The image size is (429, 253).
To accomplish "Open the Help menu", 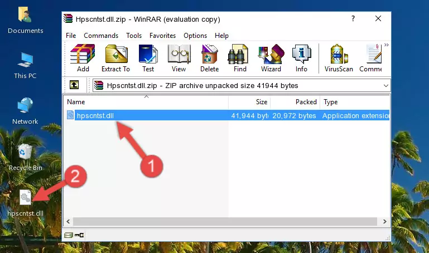I will tap(221, 36).
